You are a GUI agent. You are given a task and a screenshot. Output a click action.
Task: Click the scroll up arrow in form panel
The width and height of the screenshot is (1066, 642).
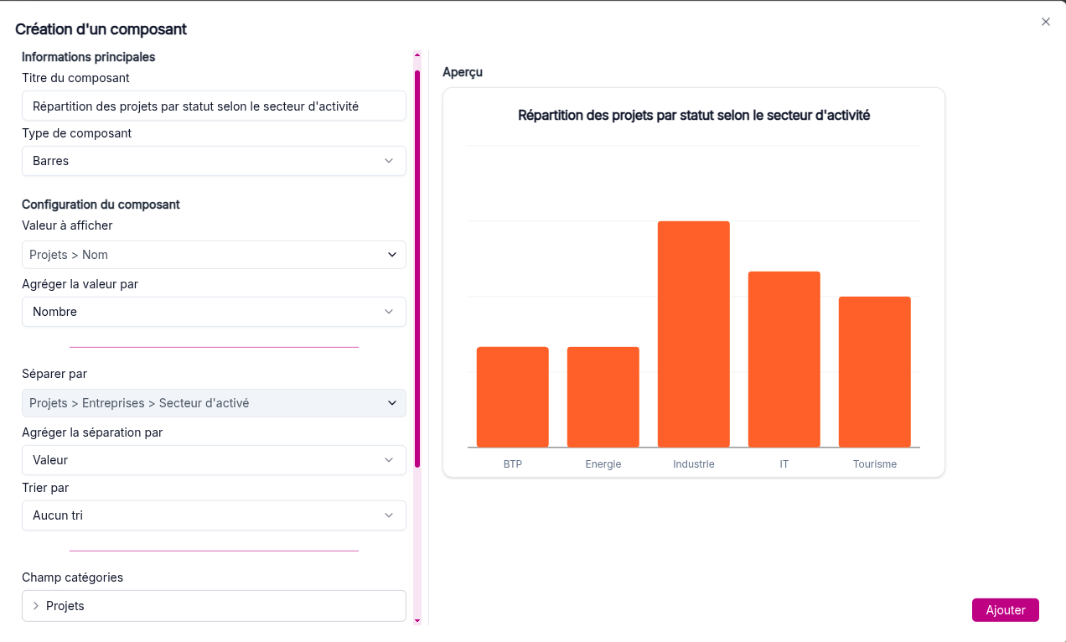(x=417, y=55)
